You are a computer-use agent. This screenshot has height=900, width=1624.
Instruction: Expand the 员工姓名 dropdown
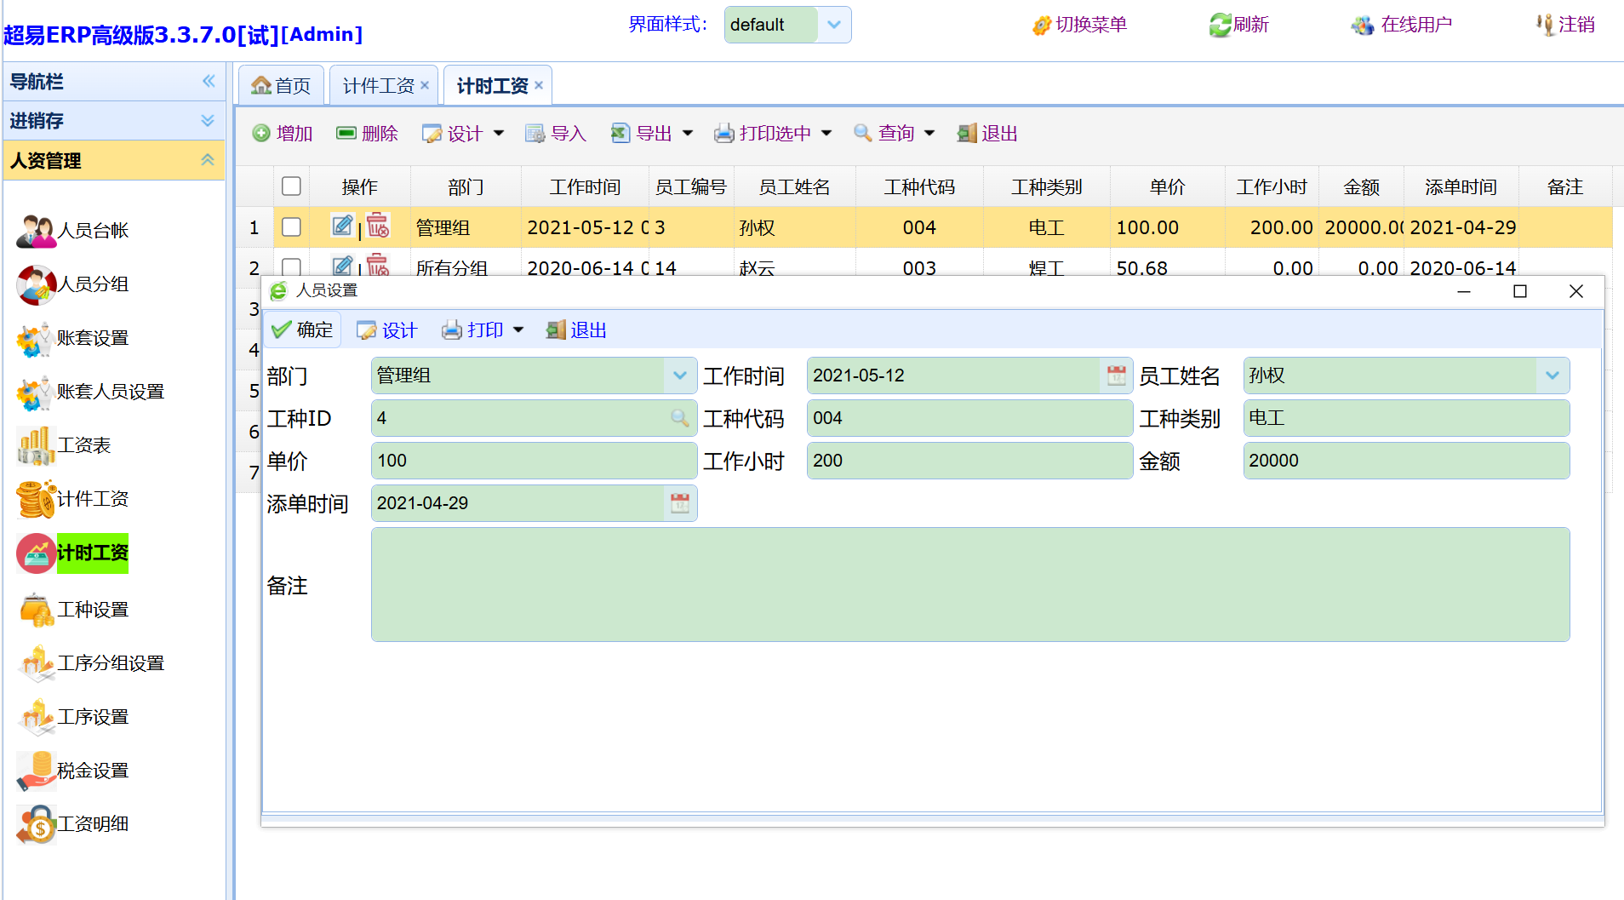tap(1552, 375)
